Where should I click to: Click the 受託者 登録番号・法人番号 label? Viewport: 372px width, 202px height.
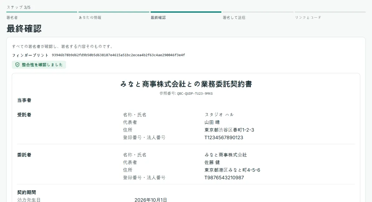144,138
